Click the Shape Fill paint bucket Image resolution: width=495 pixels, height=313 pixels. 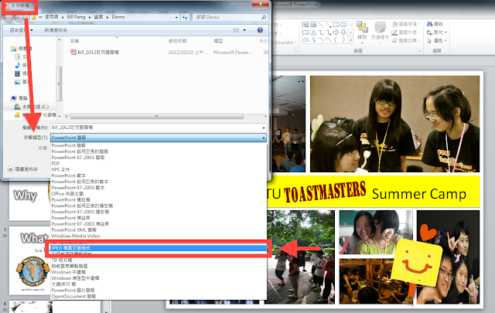(394, 24)
